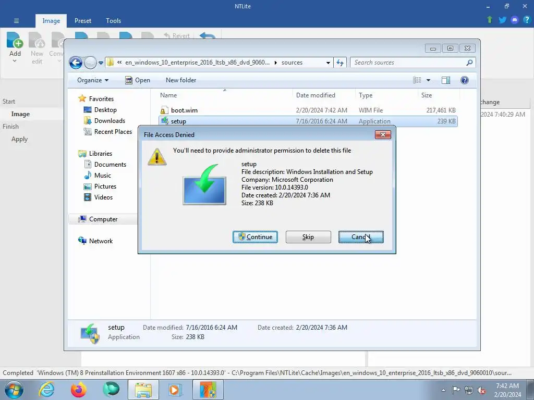The image size is (534, 400).
Task: Click New folder
Action: tap(181, 80)
